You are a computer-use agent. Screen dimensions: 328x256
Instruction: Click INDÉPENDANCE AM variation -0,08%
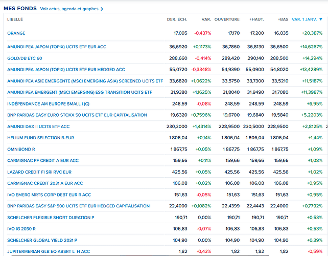(x=204, y=104)
